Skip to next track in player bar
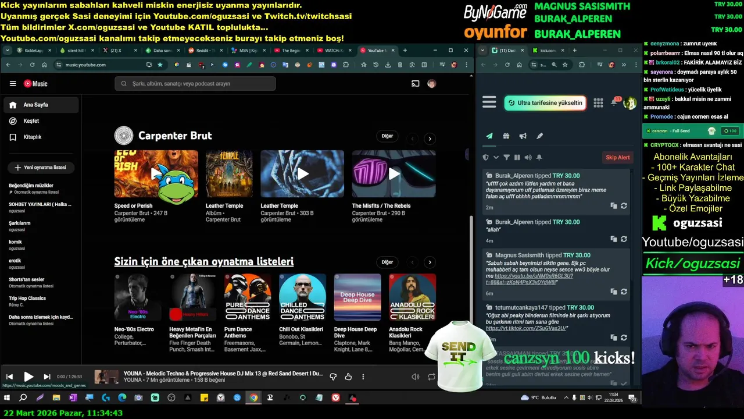The height and width of the screenshot is (419, 744). click(47, 377)
